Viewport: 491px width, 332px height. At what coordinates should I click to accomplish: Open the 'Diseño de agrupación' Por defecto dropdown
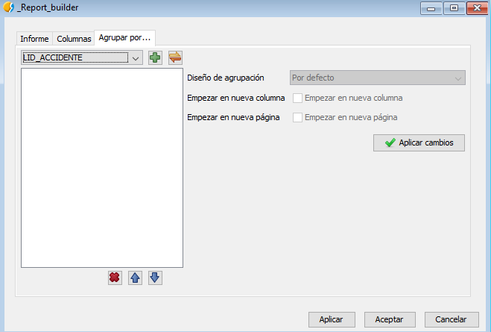[378, 78]
